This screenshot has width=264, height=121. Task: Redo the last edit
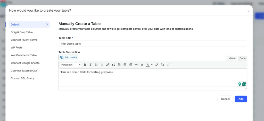click(168, 65)
